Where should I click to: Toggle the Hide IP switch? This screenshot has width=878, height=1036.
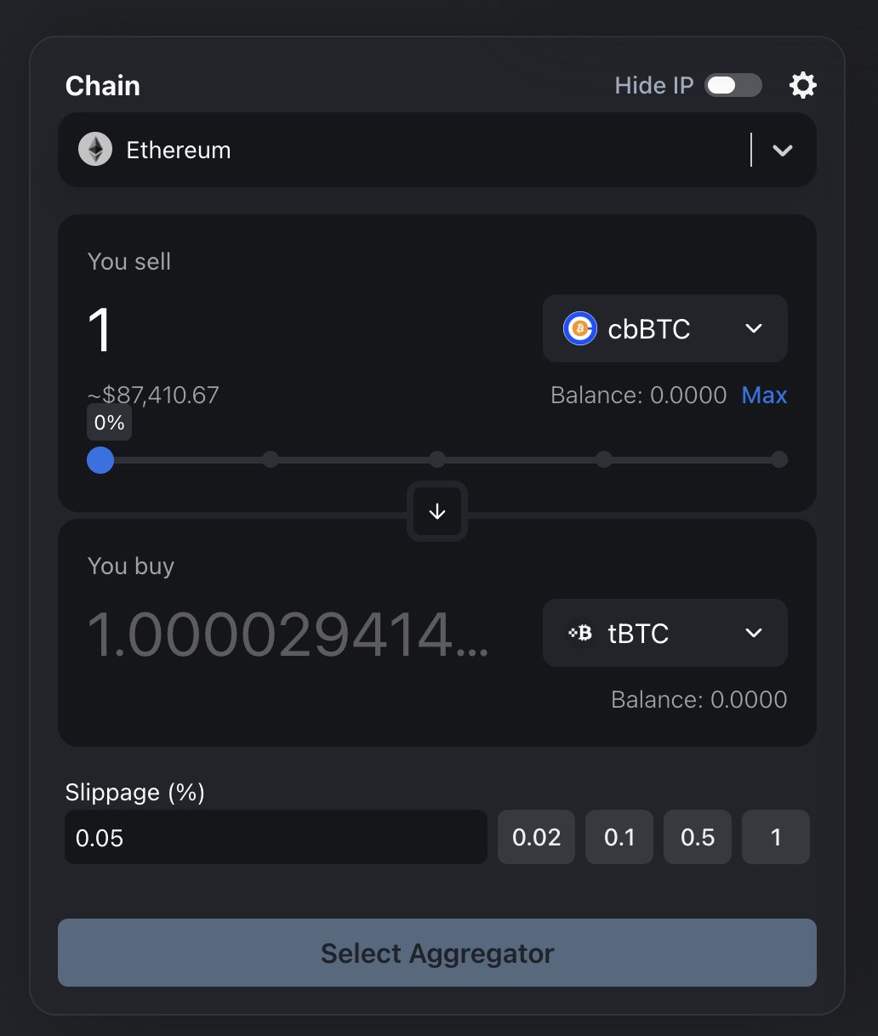733,85
